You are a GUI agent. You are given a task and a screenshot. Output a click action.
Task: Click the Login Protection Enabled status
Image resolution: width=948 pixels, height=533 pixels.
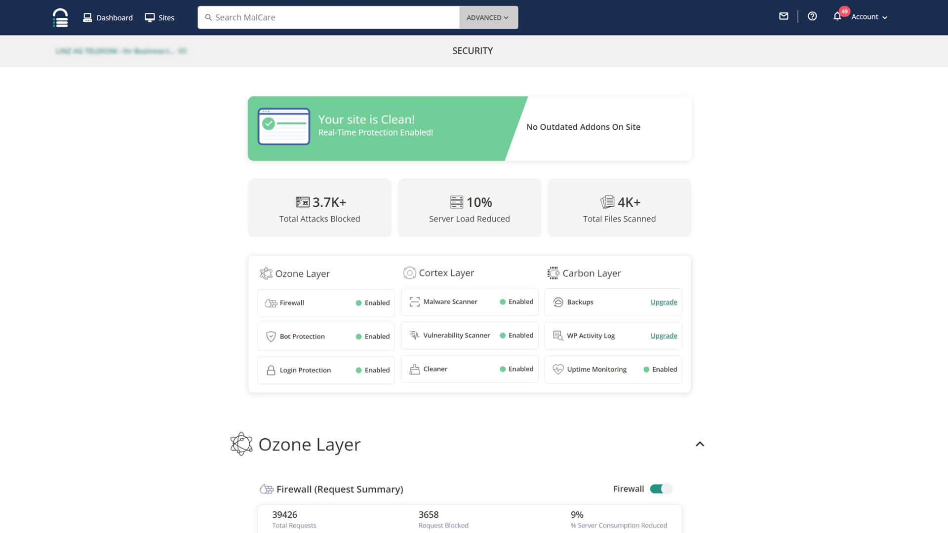coord(373,370)
